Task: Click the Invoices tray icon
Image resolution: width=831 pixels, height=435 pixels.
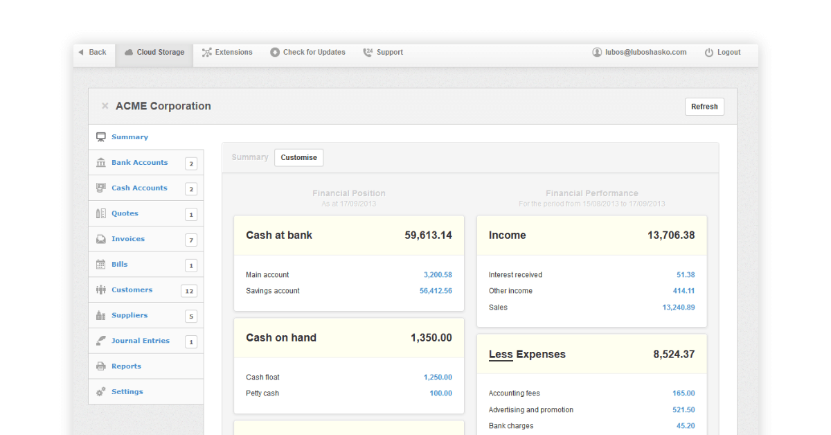Action: point(101,239)
